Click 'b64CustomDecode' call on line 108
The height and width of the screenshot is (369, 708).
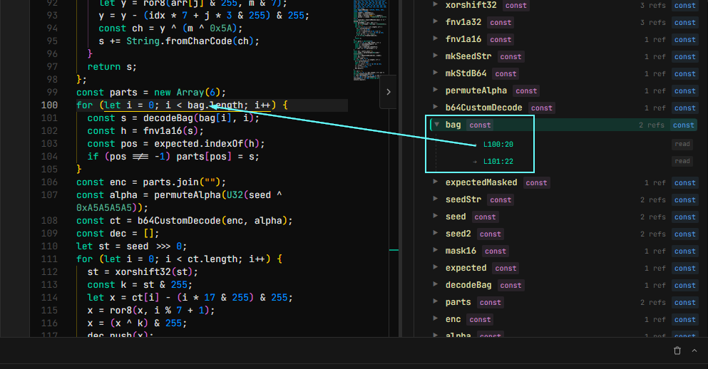coord(179,221)
